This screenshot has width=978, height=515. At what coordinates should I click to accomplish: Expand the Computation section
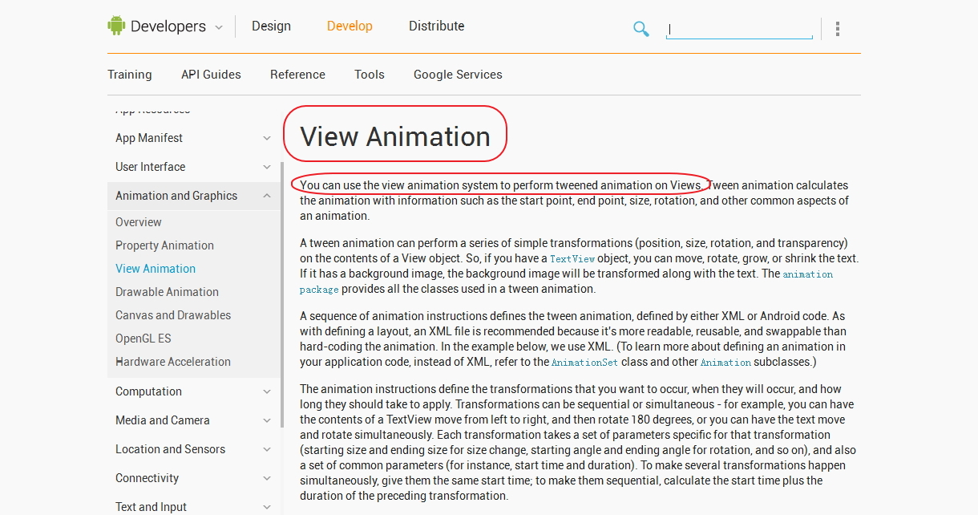point(266,391)
